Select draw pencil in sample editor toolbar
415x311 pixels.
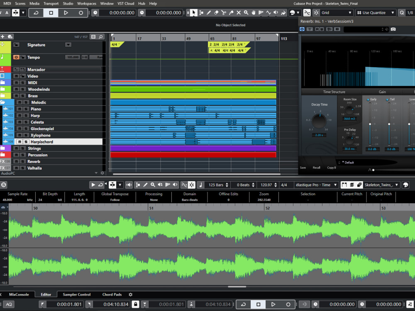[145, 185]
